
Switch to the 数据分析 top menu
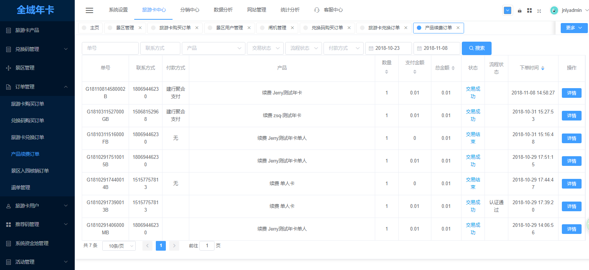pyautogui.click(x=223, y=10)
